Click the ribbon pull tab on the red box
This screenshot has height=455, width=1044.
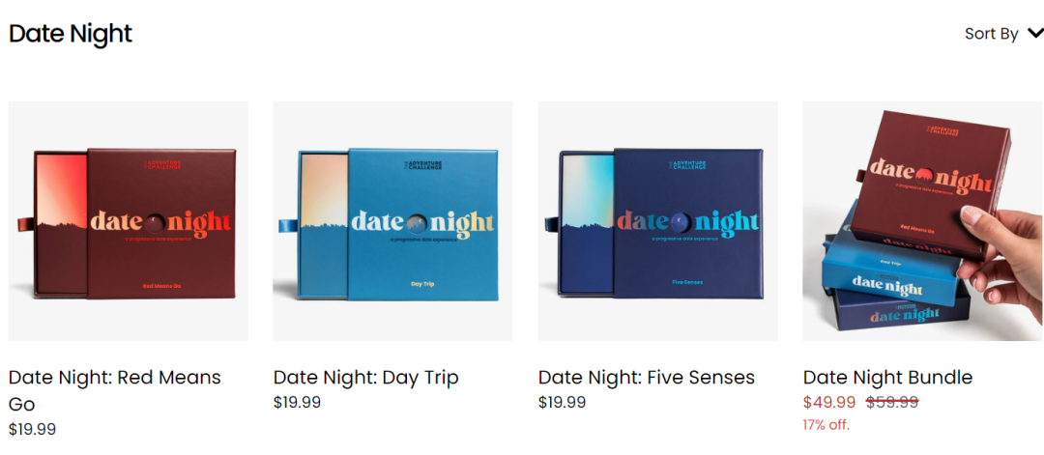pos(26,225)
